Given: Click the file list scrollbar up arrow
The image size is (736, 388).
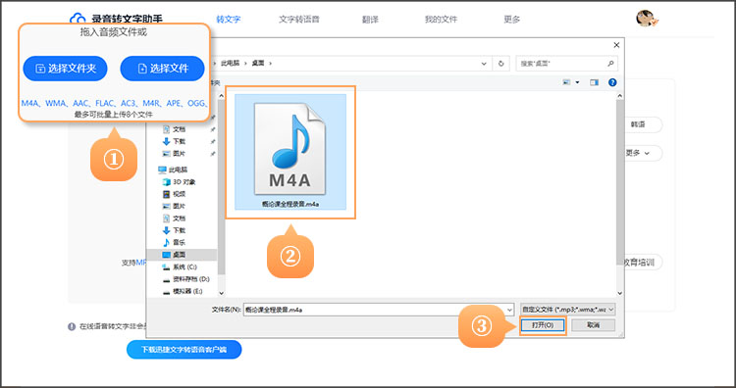Looking at the screenshot, I should pos(619,96).
